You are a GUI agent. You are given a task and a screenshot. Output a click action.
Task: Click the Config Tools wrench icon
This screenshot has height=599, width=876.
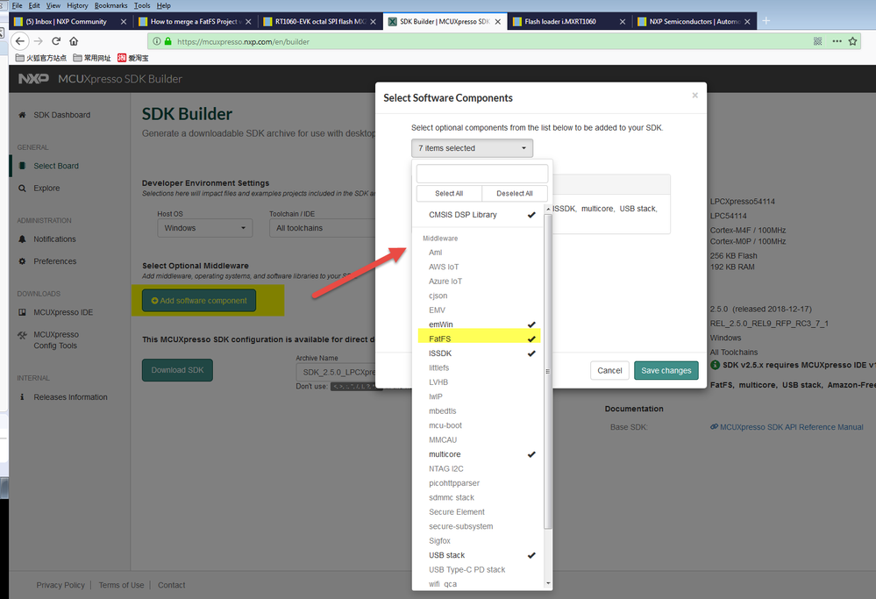click(22, 335)
